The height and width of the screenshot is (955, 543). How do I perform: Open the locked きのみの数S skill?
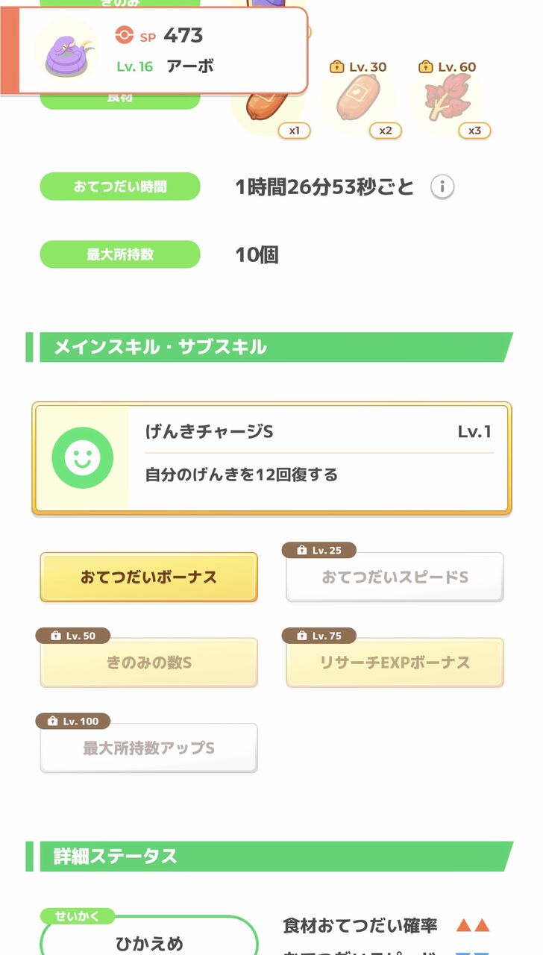tap(148, 663)
